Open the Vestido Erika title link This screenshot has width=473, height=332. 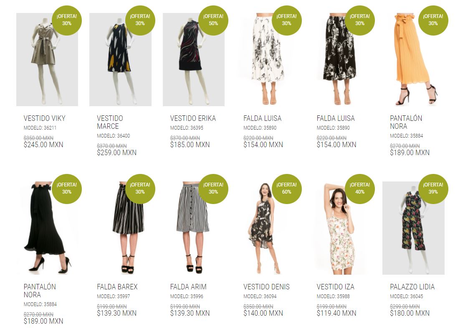(x=193, y=118)
